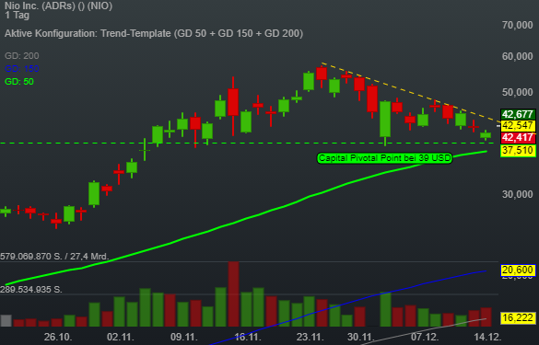Click the 30,000 price axis label
Image resolution: width=539 pixels, height=345 pixels.
click(x=517, y=194)
